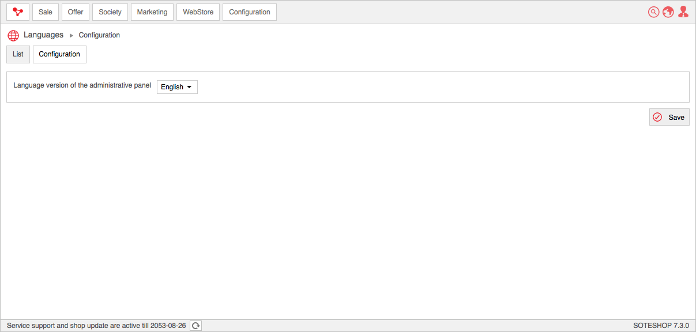Screen dimensions: 696x332
Task: Open the WebStore menu
Action: (x=198, y=12)
